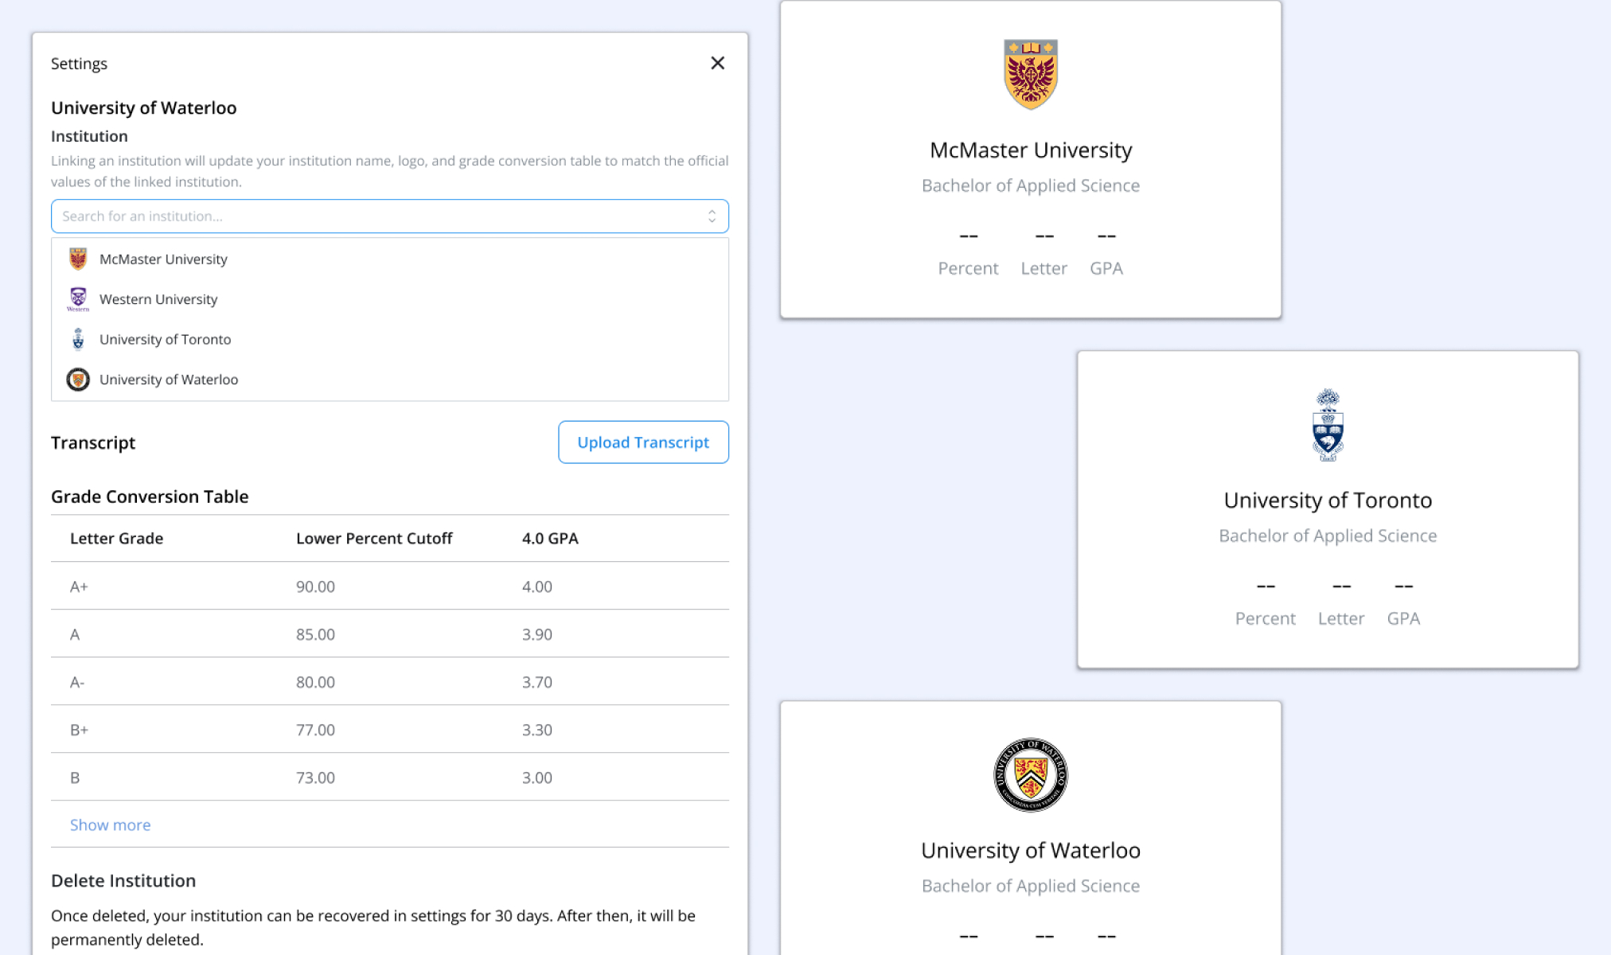Select University of Waterloo from the dropdown
Screen dimensions: 1611x955
(168, 379)
